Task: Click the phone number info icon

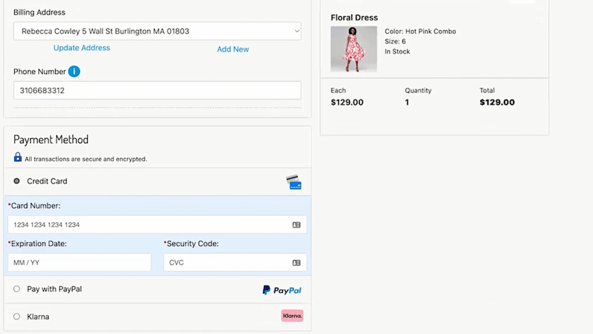Action: (74, 71)
